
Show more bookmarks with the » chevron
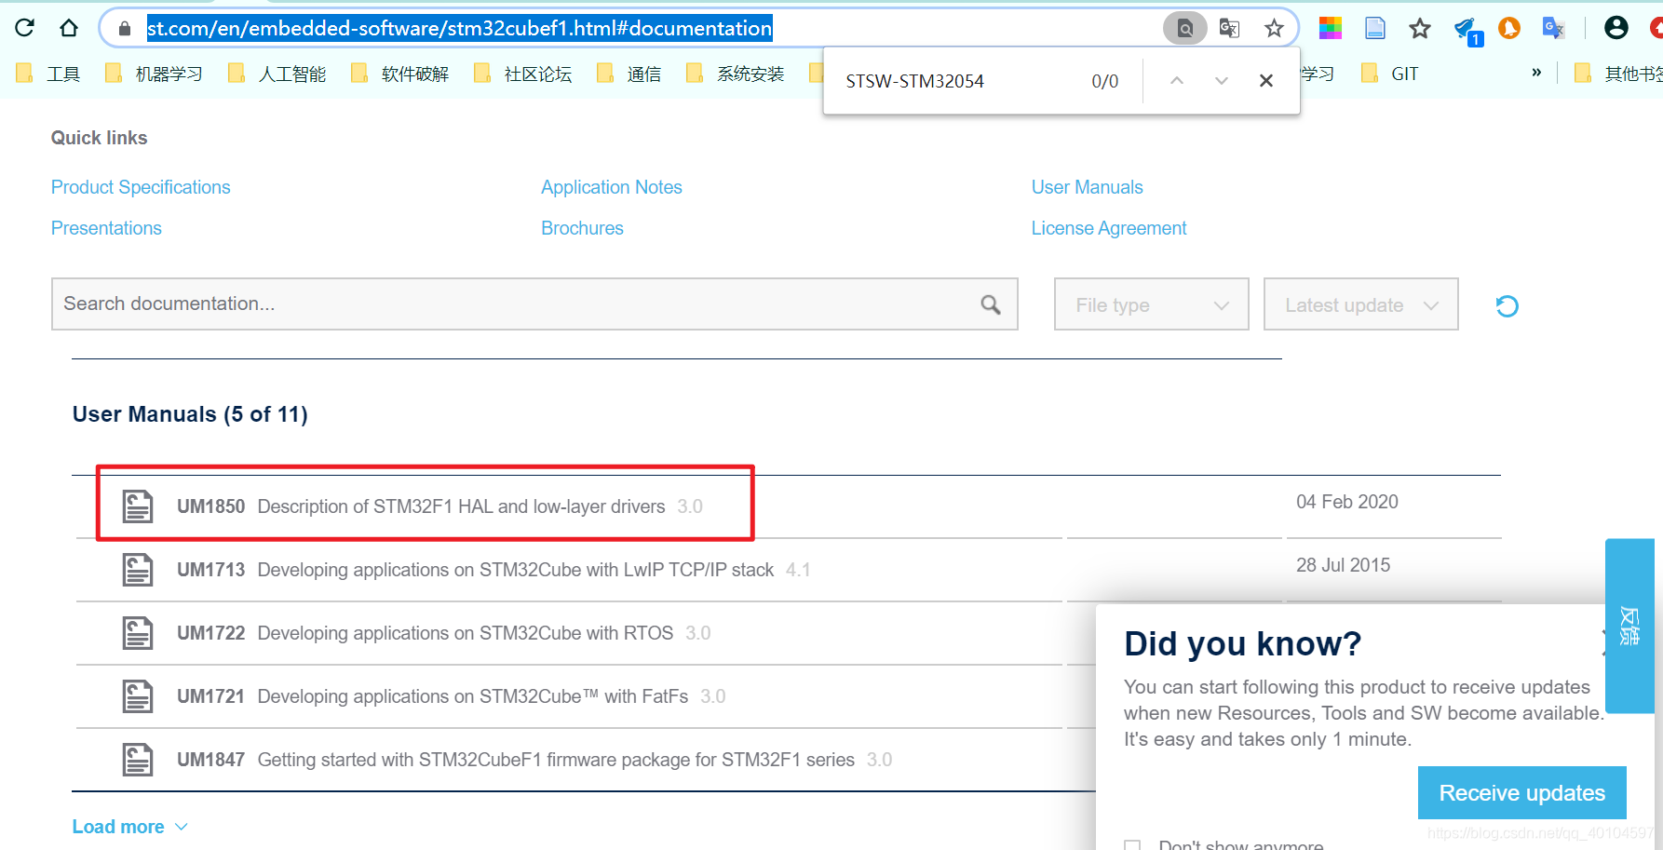[1536, 73]
